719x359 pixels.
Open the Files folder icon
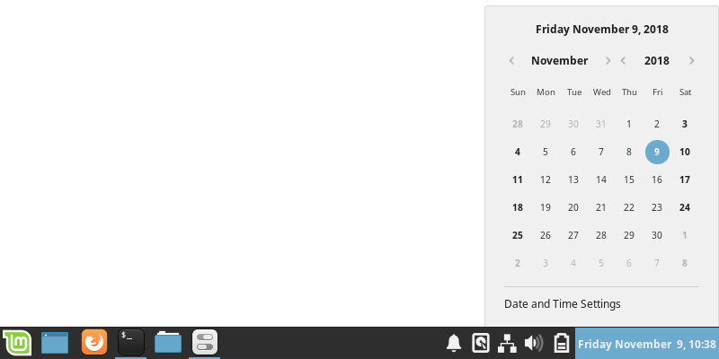click(168, 342)
